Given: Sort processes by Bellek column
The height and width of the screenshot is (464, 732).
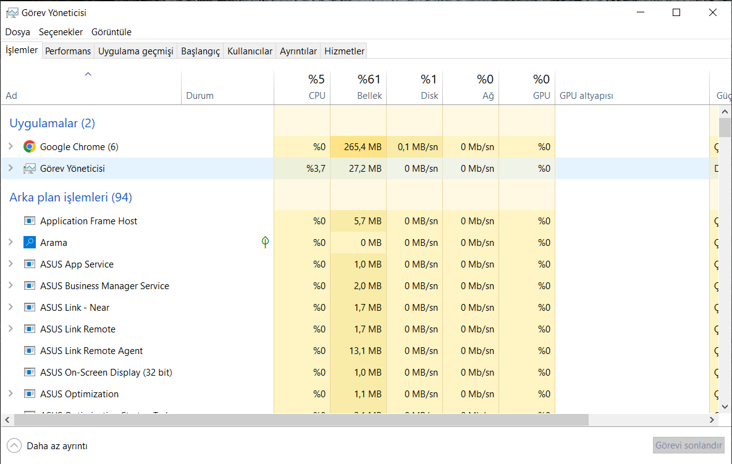Looking at the screenshot, I should pyautogui.click(x=358, y=87).
